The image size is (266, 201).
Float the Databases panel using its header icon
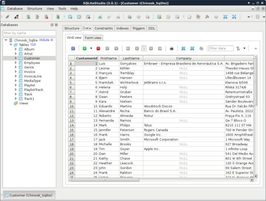pos(52,25)
